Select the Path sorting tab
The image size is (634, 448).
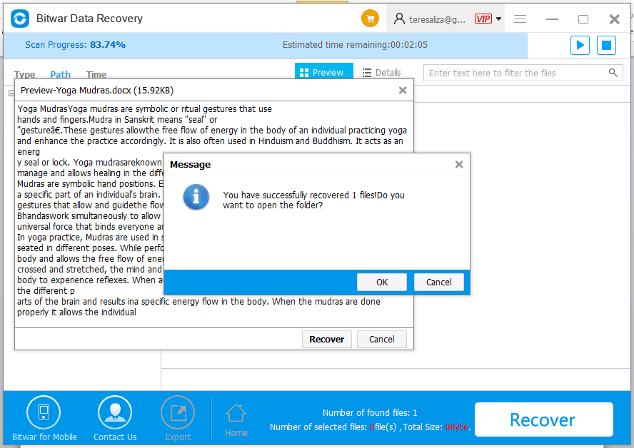[60, 74]
